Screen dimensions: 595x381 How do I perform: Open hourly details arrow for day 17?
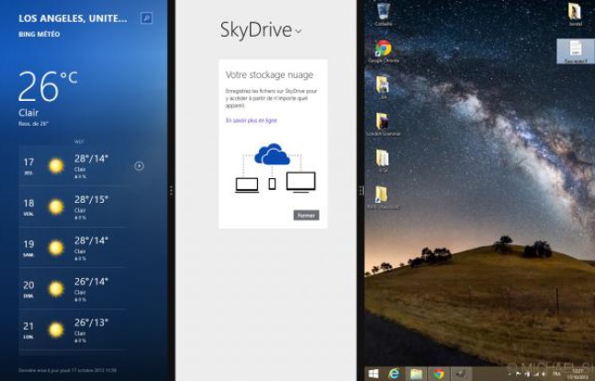(139, 166)
